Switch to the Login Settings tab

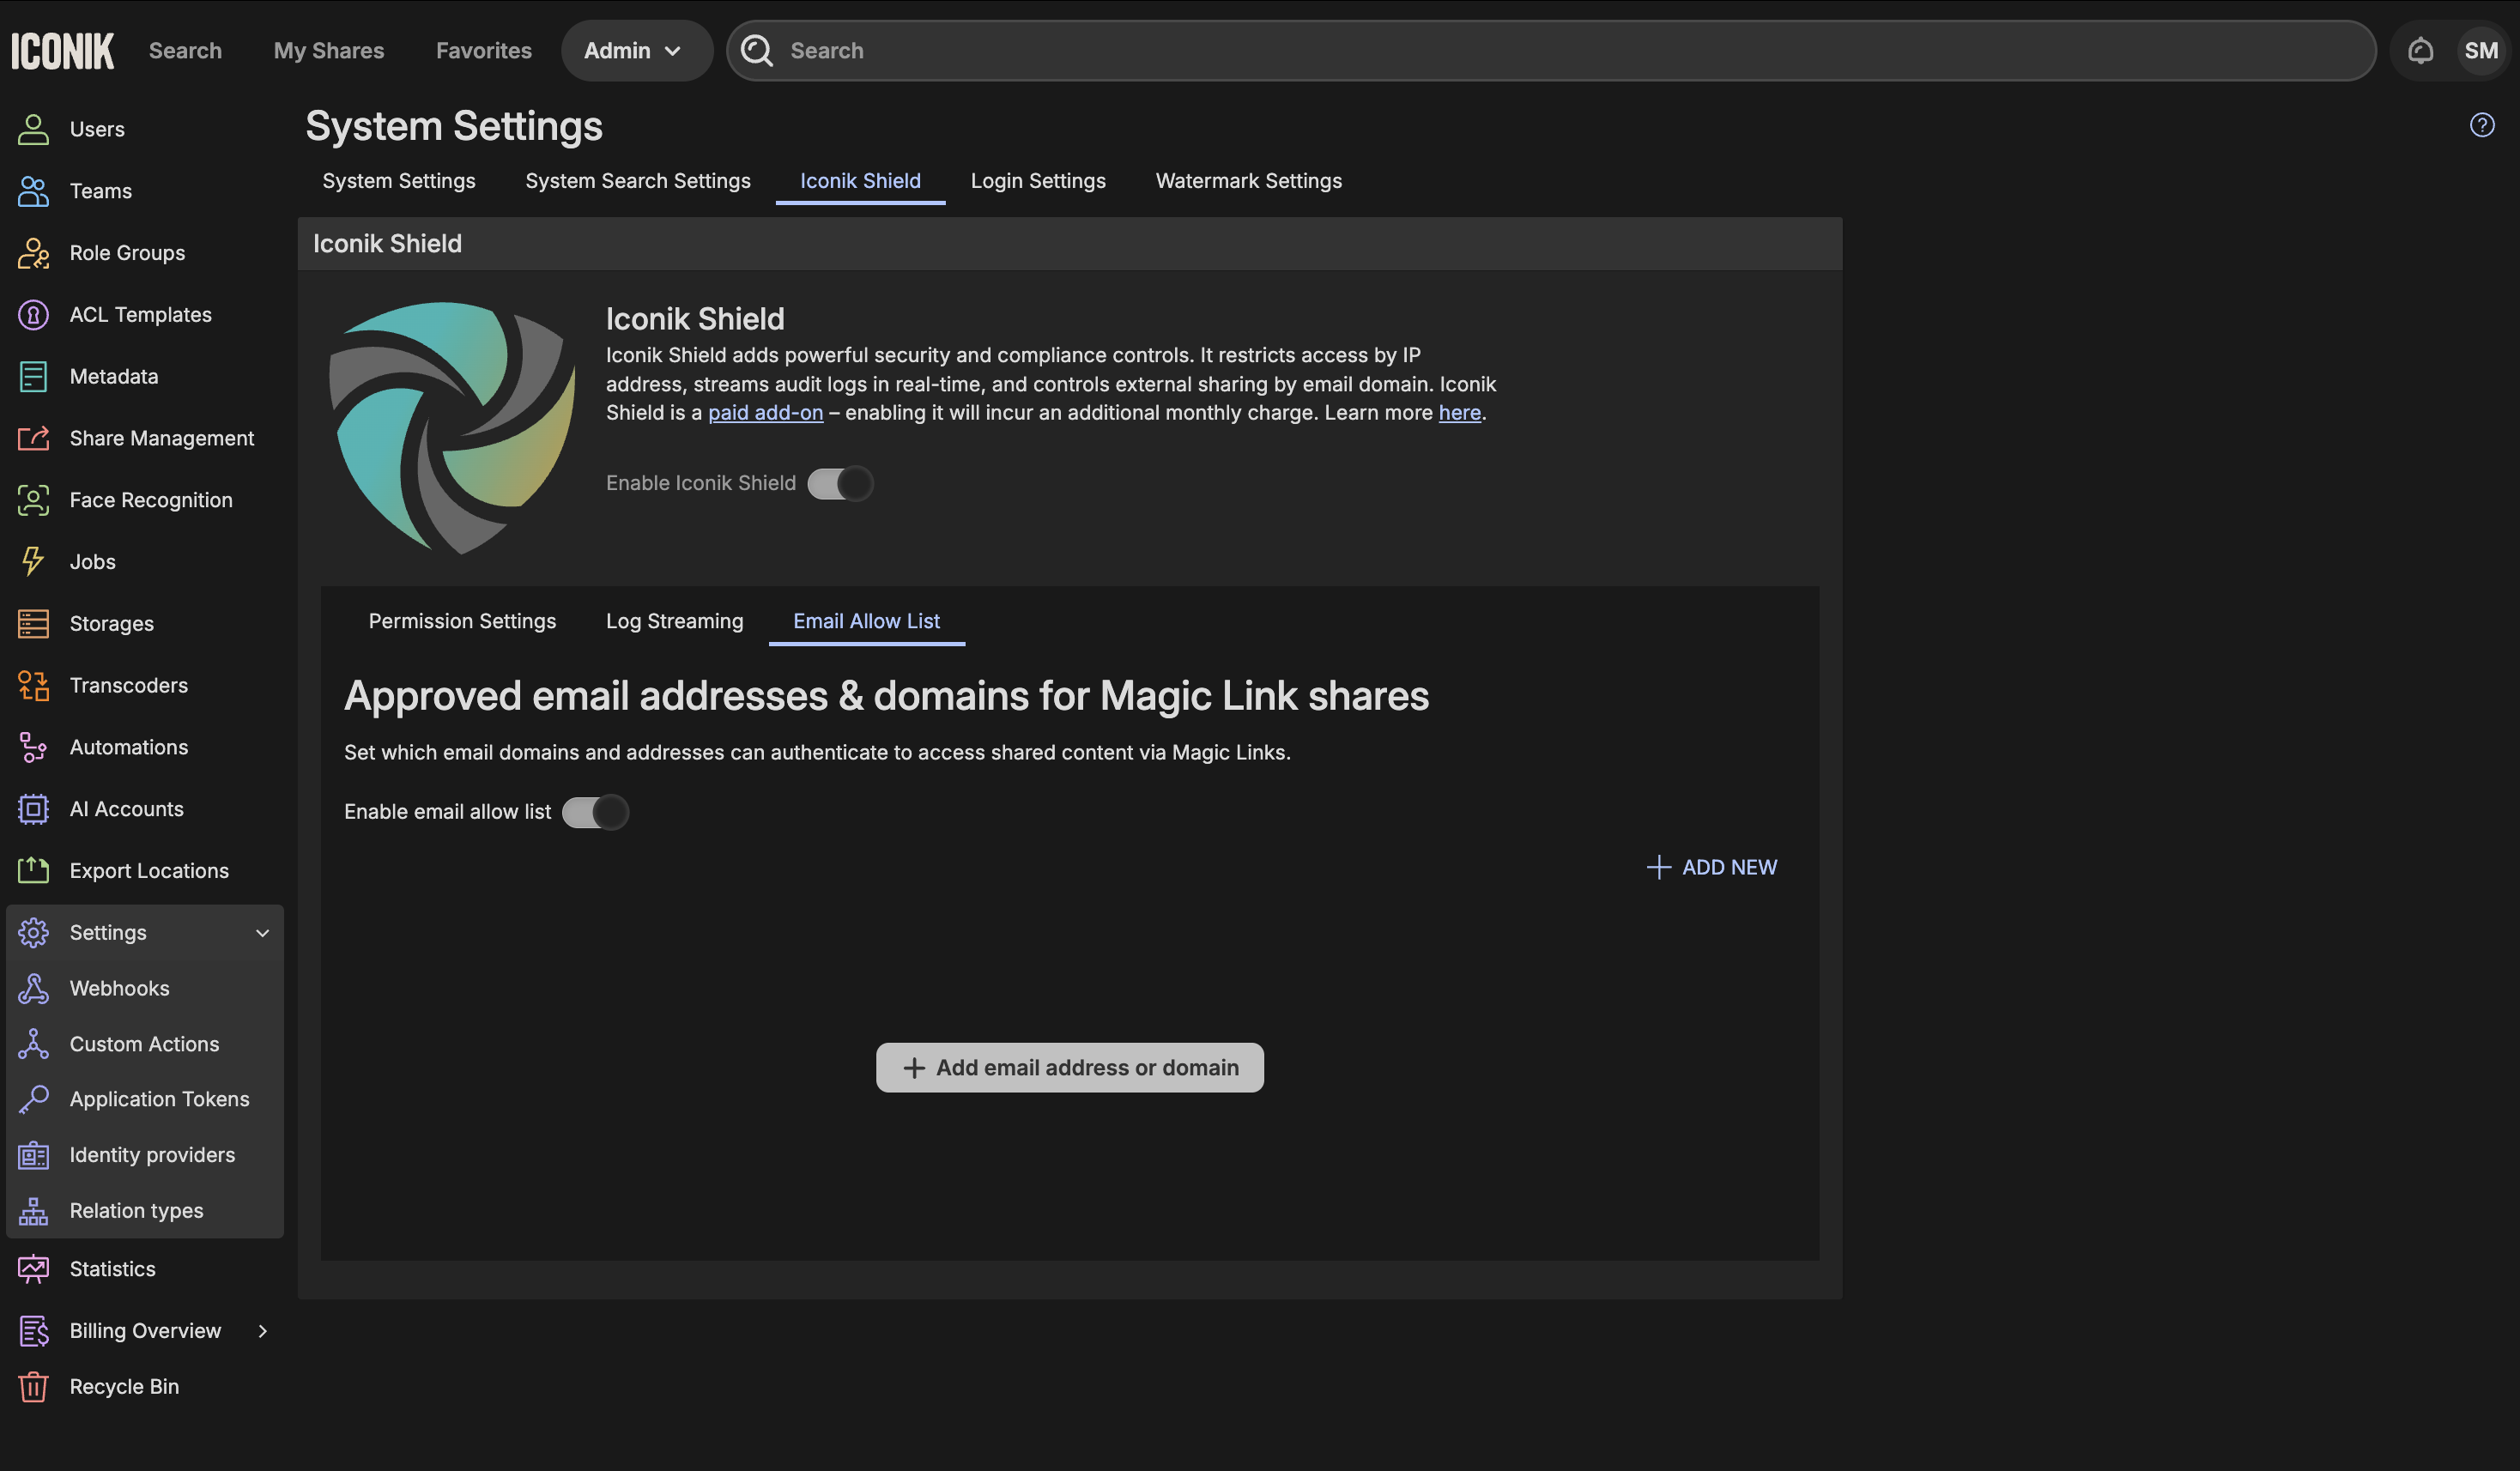(x=1037, y=181)
